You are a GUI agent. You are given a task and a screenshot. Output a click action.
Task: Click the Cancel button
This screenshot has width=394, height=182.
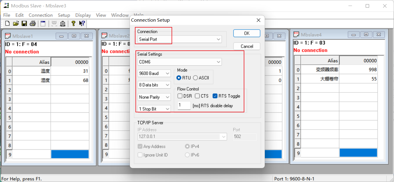tap(247, 46)
